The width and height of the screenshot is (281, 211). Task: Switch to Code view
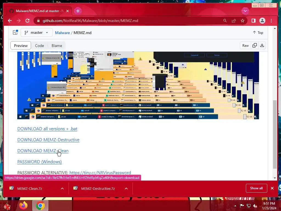pos(40,46)
